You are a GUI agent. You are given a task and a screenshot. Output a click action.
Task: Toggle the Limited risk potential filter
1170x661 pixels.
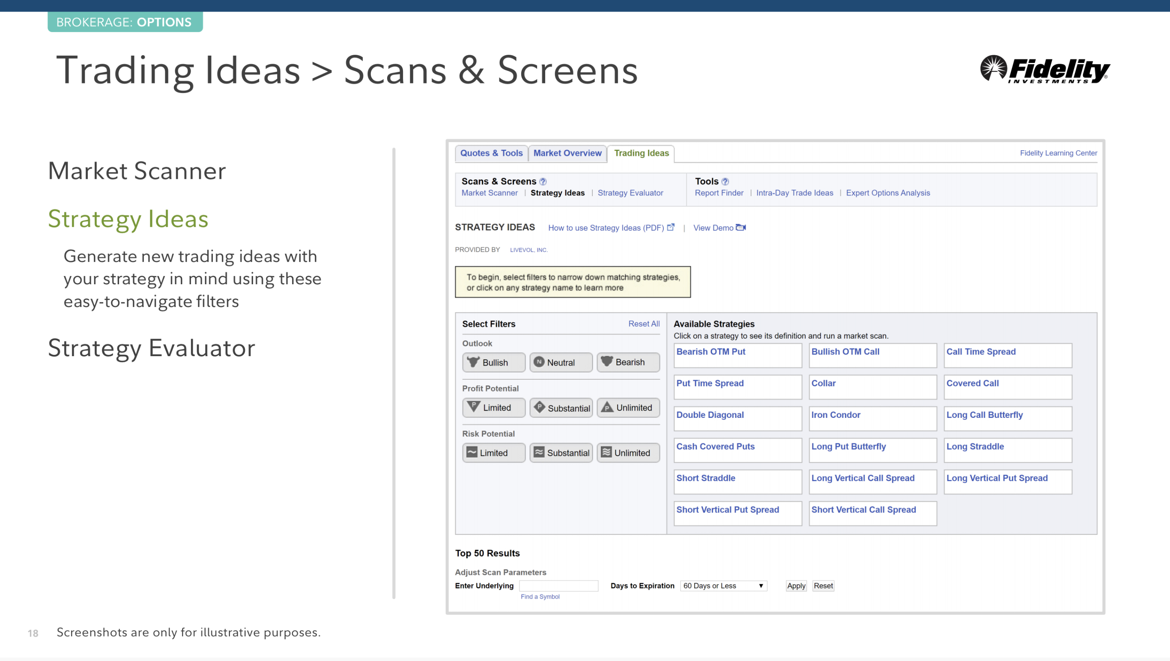pos(494,453)
